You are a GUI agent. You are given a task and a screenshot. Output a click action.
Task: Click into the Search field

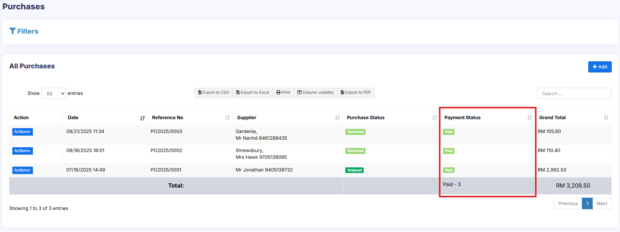tap(574, 93)
